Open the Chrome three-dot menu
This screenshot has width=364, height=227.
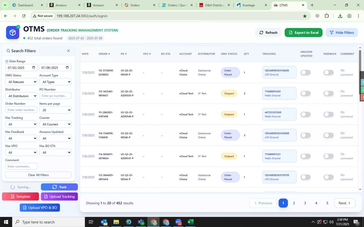tap(358, 16)
